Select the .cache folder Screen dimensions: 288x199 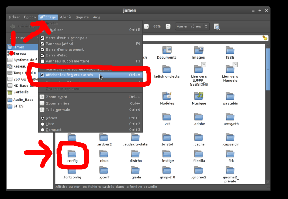click(199, 137)
